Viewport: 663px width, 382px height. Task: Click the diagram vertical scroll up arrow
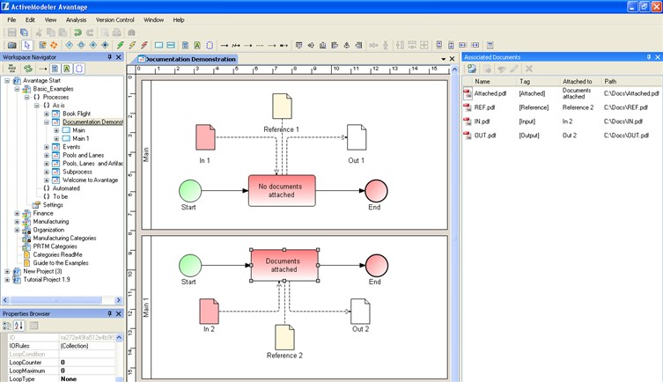[454, 70]
